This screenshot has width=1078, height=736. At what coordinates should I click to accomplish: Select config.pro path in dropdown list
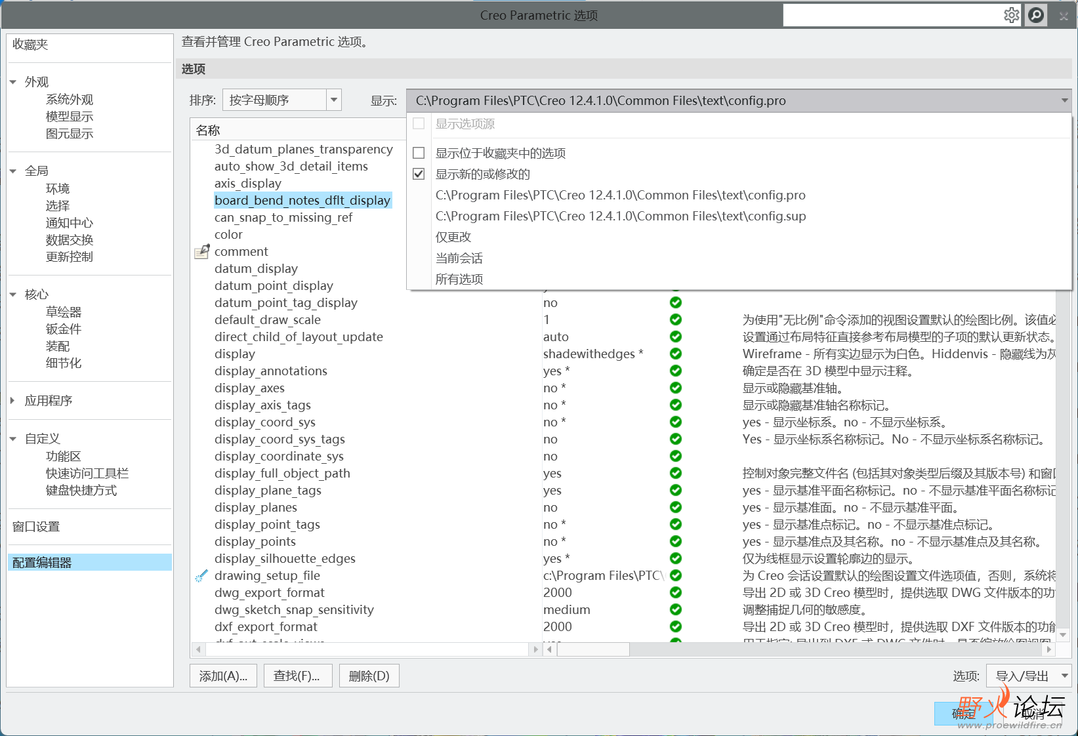pos(621,195)
